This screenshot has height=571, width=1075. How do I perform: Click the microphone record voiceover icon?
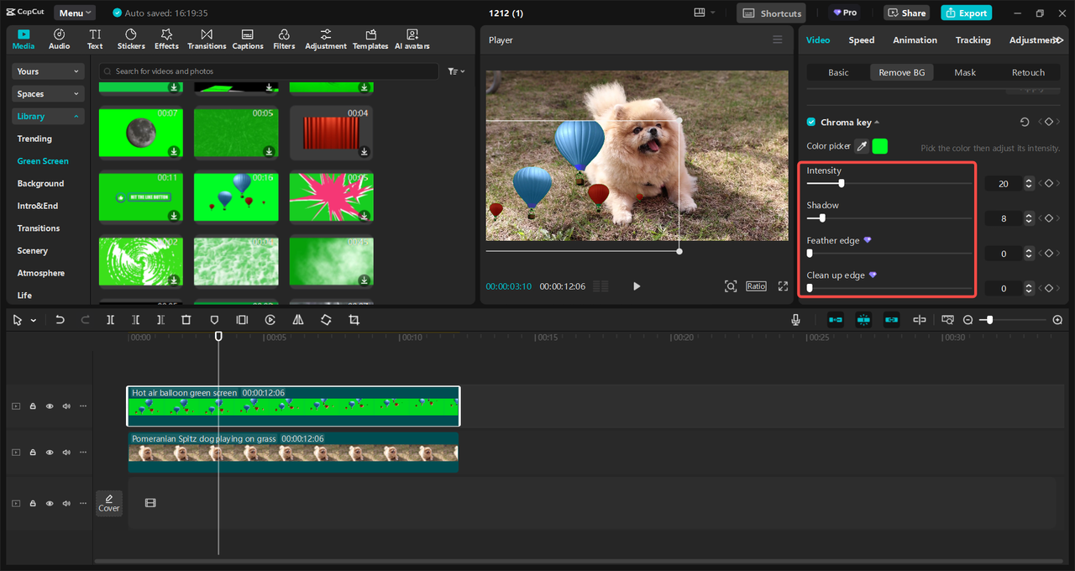click(x=795, y=320)
